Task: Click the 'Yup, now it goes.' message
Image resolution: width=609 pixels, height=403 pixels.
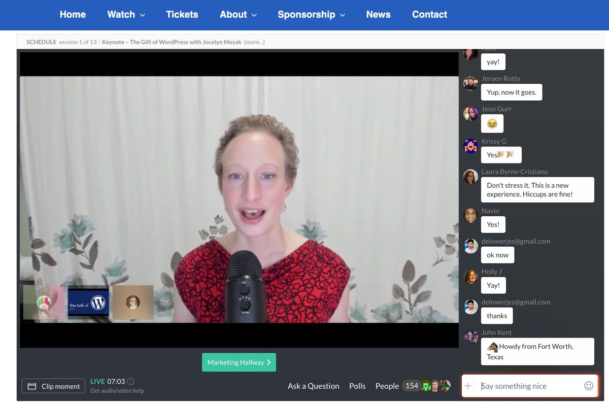Action: [512, 92]
